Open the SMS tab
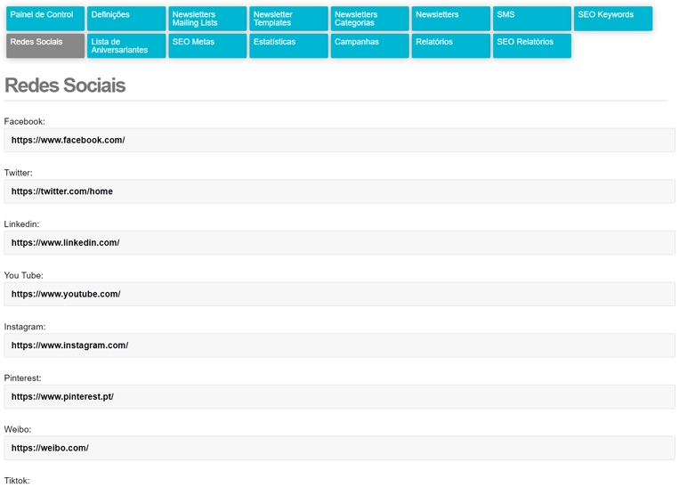Screen dimensions: 679x487 532,19
